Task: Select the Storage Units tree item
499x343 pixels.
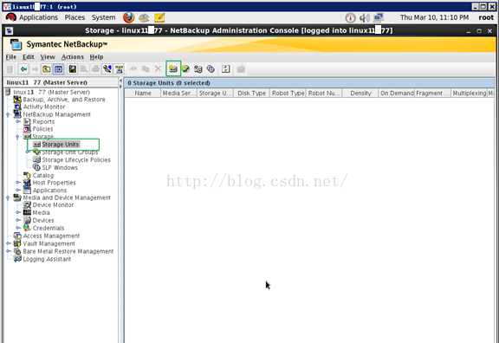Action: pyautogui.click(x=60, y=145)
